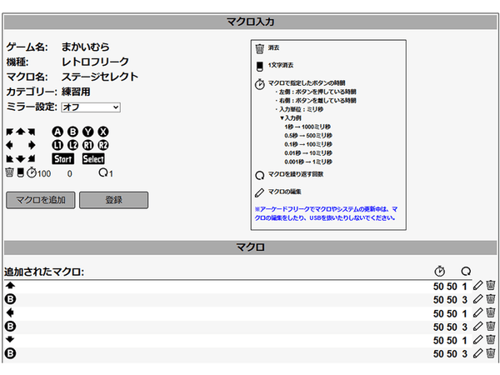Click the right arrow in the direction pad
The image size is (500, 375).
[32, 145]
